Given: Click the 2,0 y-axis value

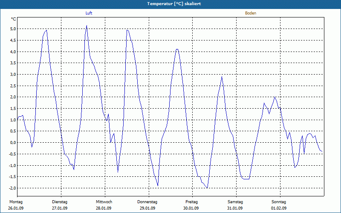Looking at the screenshot, I should point(13,97).
